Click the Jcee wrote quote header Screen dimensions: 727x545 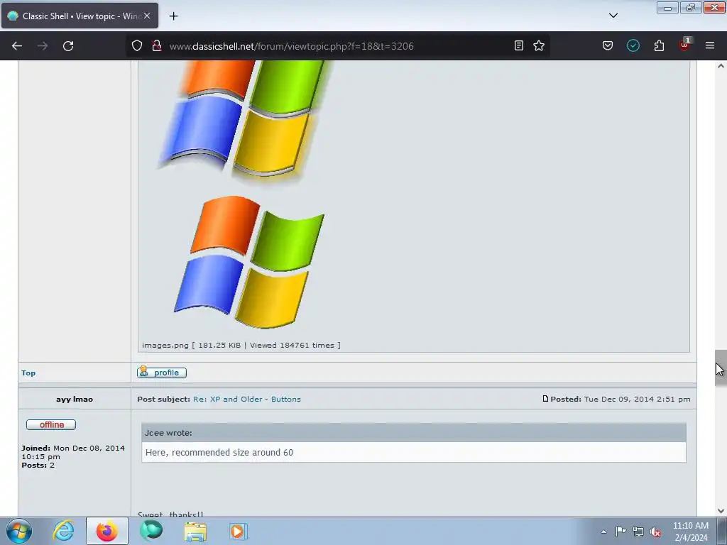[414, 433]
